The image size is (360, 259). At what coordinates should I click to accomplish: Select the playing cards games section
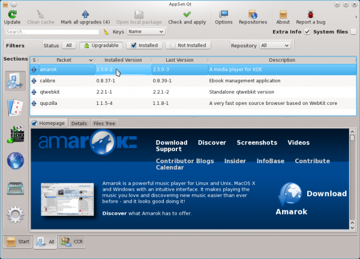16,107
